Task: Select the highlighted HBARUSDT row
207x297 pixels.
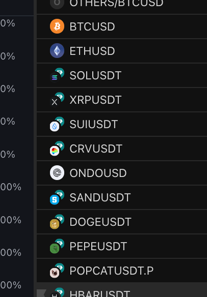Action: tap(122, 290)
